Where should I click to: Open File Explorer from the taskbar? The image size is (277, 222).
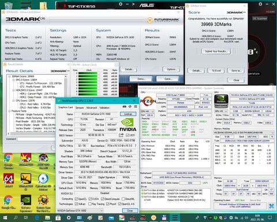click(47, 218)
